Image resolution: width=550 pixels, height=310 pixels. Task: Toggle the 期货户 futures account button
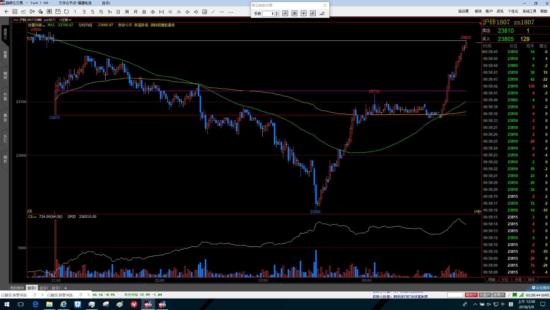pos(471,295)
